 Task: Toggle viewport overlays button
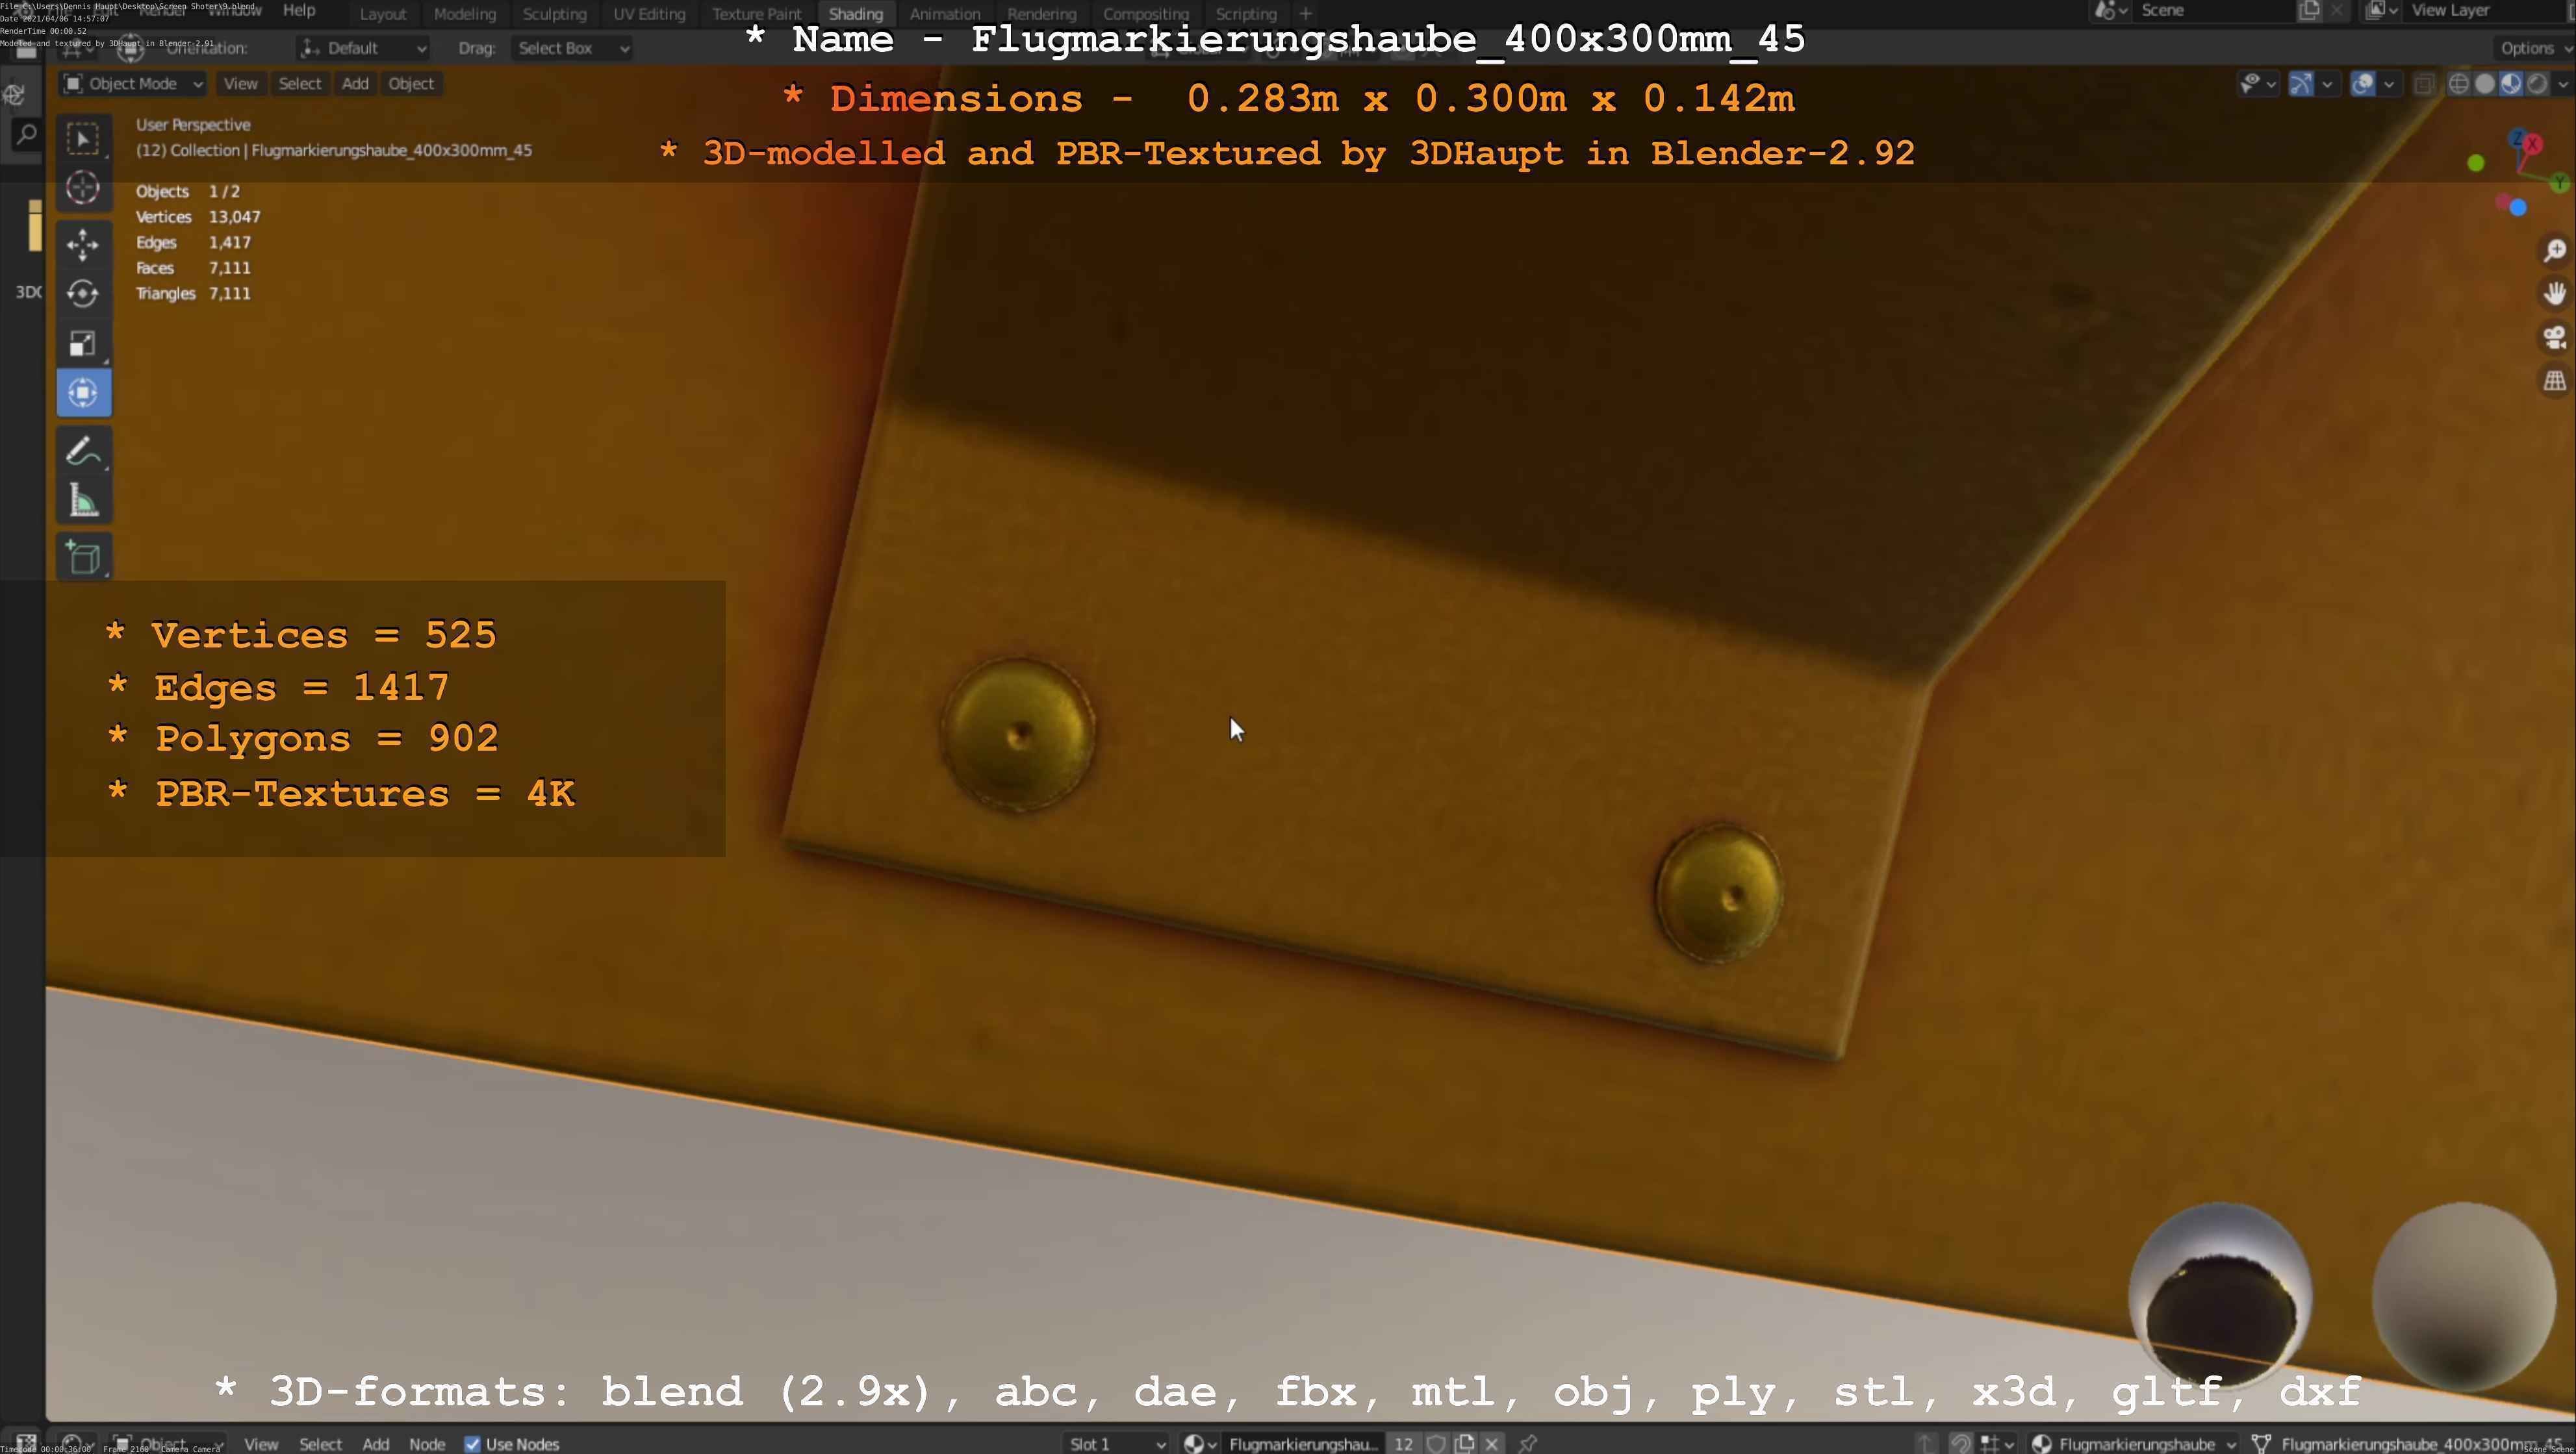pos(2362,84)
